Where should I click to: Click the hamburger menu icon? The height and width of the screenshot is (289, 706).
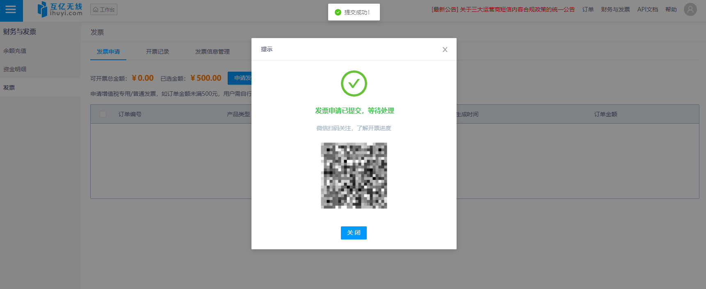[11, 10]
